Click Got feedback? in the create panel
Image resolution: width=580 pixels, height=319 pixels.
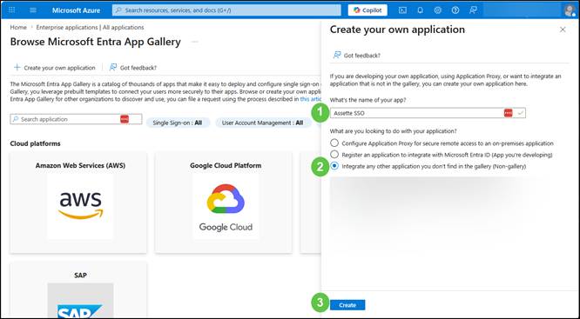click(356, 56)
